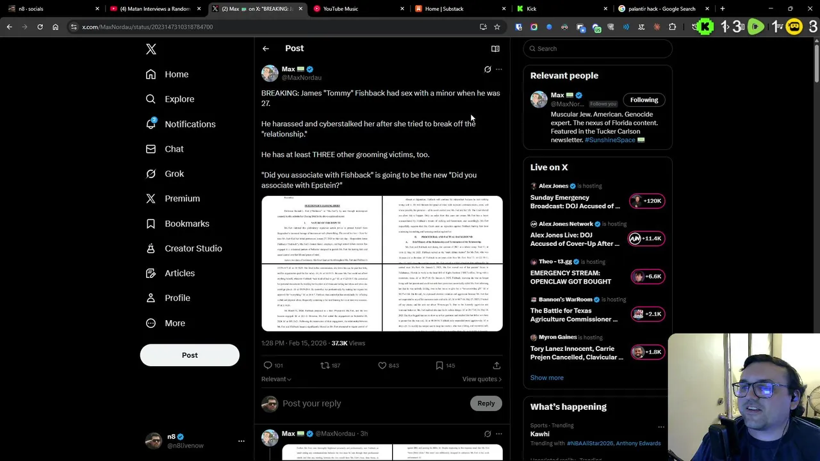Click the share icon on the post
820x461 pixels.
496,366
